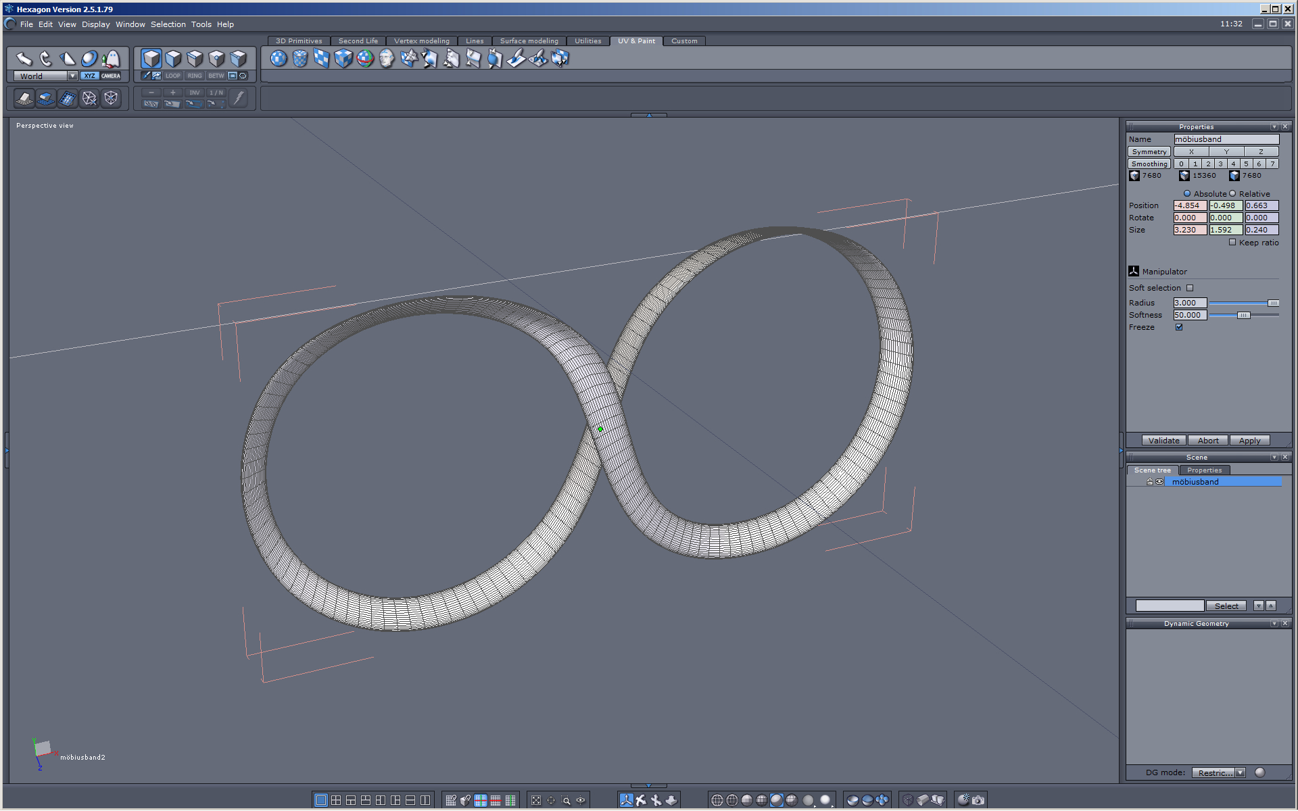Enable the Soft selection checkbox
This screenshot has height=811, width=1298.
click(1190, 288)
